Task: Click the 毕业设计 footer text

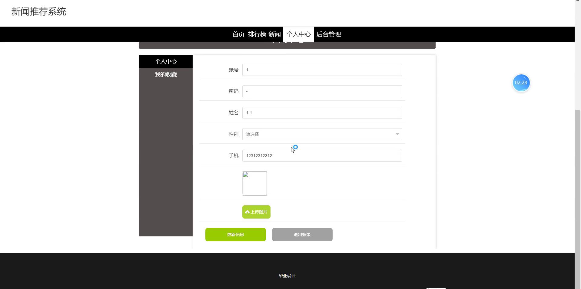Action: tap(287, 276)
